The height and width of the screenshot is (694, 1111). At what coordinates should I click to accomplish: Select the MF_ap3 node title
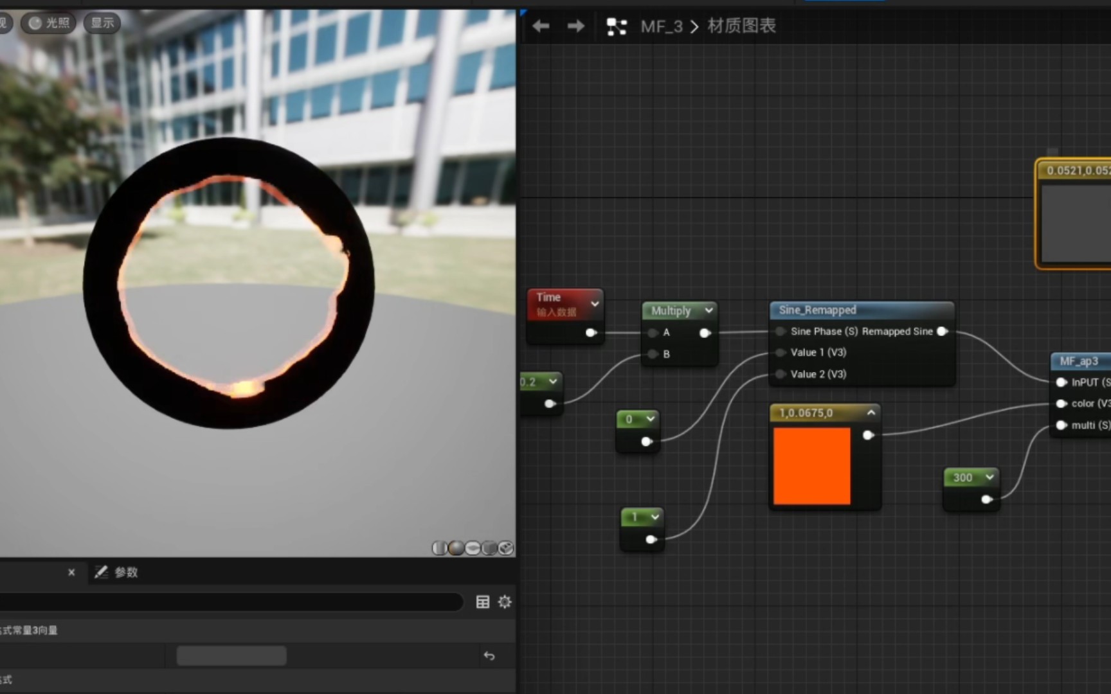(1079, 361)
